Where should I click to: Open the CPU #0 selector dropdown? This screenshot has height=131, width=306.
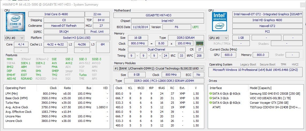14,38
